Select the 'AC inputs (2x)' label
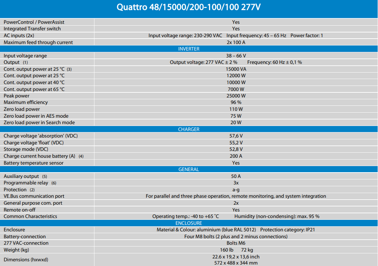 coord(19,36)
